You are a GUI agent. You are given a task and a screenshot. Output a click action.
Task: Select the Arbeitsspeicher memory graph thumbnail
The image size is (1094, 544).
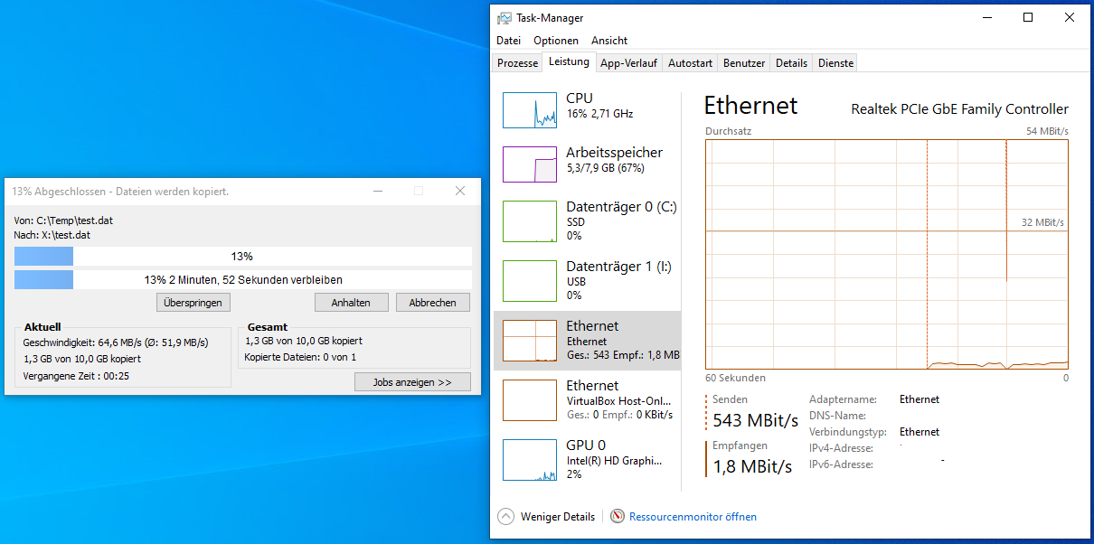point(529,164)
